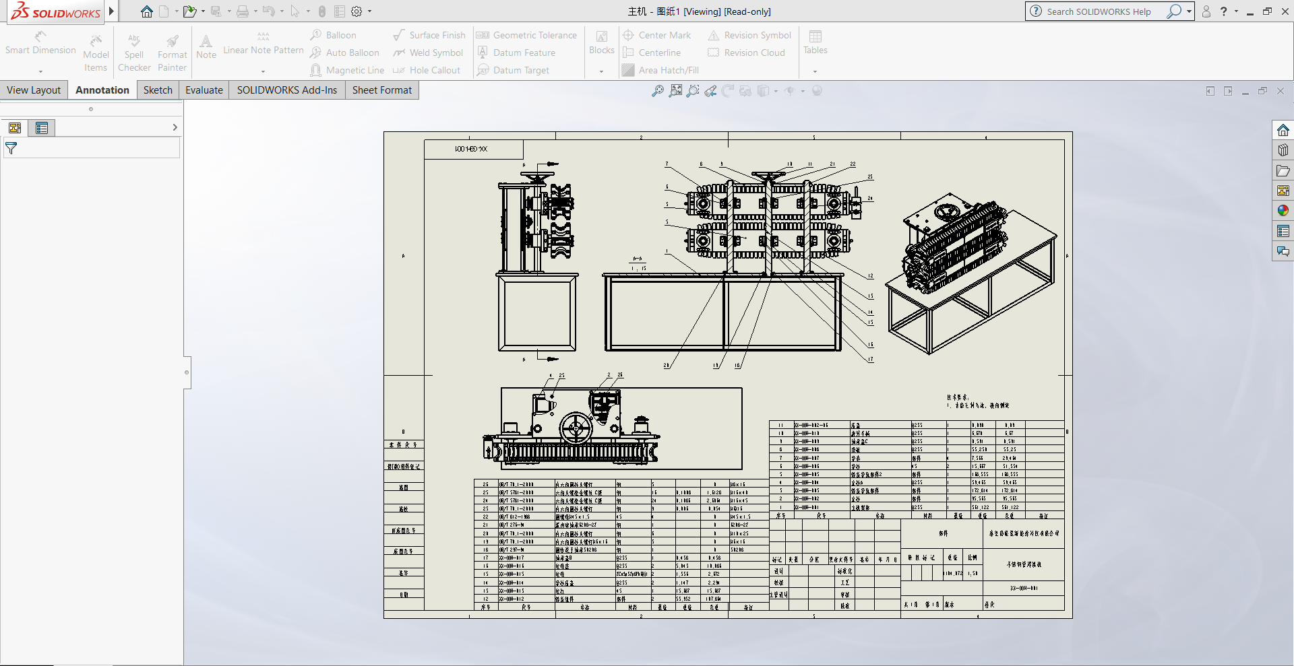The image size is (1294, 666).
Task: Switch to the Annotation tab
Action: [x=102, y=90]
